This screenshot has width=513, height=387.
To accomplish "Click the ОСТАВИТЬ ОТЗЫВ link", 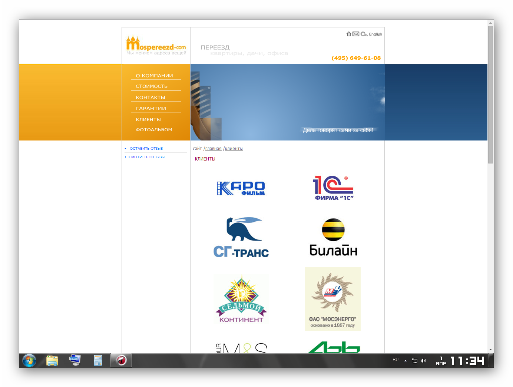I will click(146, 149).
